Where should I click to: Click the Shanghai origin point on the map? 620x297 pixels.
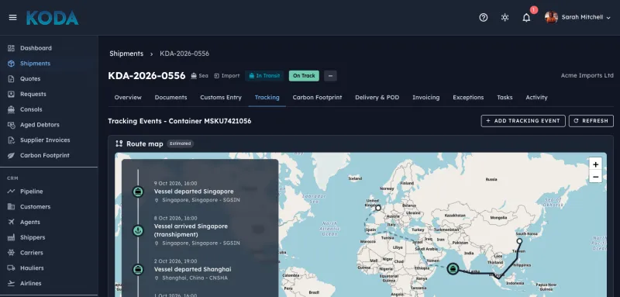[x=519, y=241]
